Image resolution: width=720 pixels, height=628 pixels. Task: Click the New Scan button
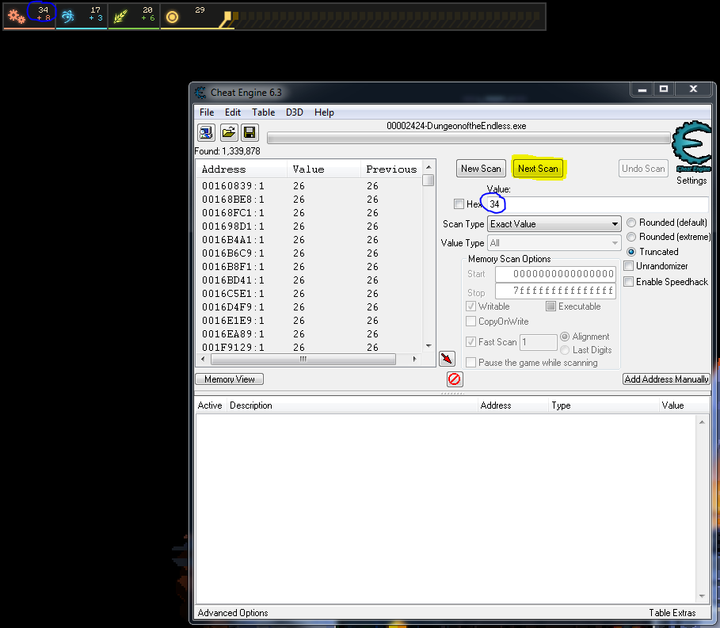pos(481,169)
